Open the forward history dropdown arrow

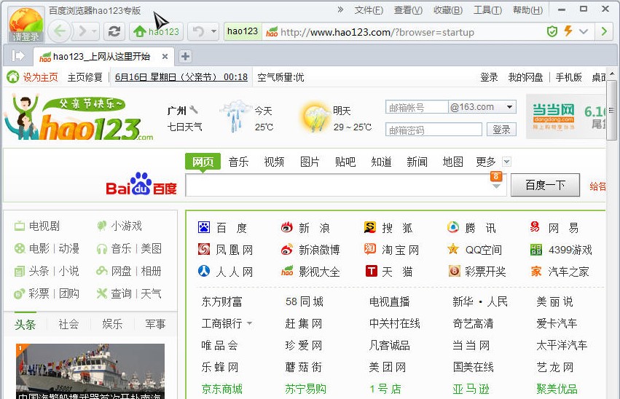pyautogui.click(x=94, y=31)
